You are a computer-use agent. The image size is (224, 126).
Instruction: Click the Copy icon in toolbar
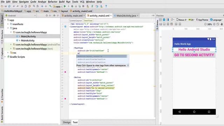pyautogui.click(x=26, y=6)
